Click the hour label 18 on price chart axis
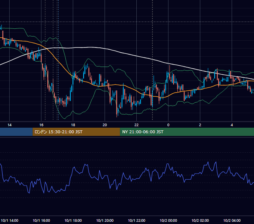254x224 pixels. [x=73, y=125]
